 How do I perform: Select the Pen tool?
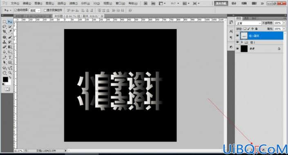(4, 58)
